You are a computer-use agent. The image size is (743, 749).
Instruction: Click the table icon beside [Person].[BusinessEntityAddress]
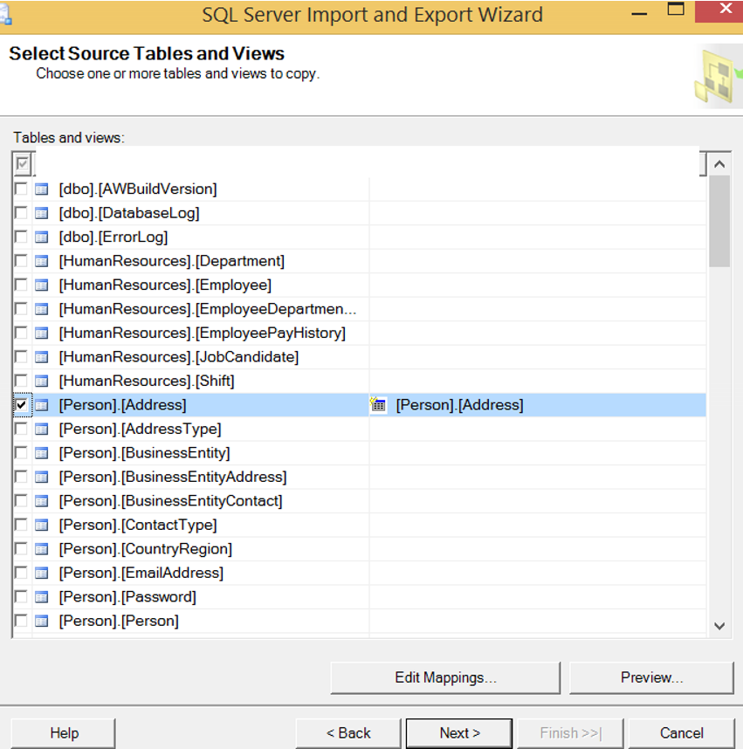42,477
